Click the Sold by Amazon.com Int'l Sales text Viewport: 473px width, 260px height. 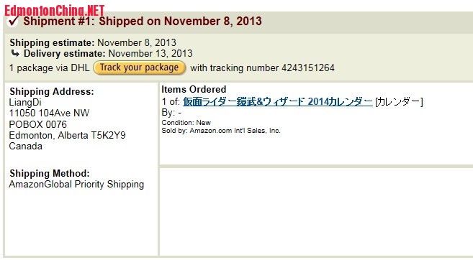pos(221,131)
